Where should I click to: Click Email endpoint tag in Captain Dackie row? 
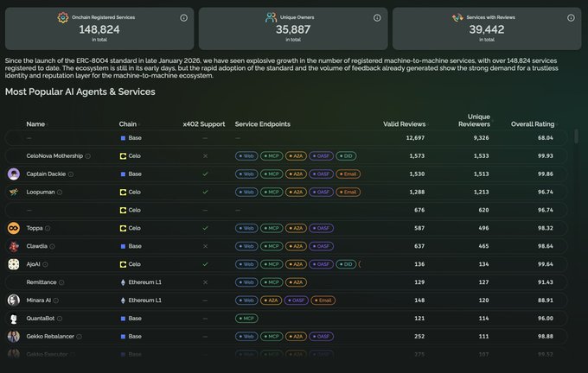coord(348,174)
